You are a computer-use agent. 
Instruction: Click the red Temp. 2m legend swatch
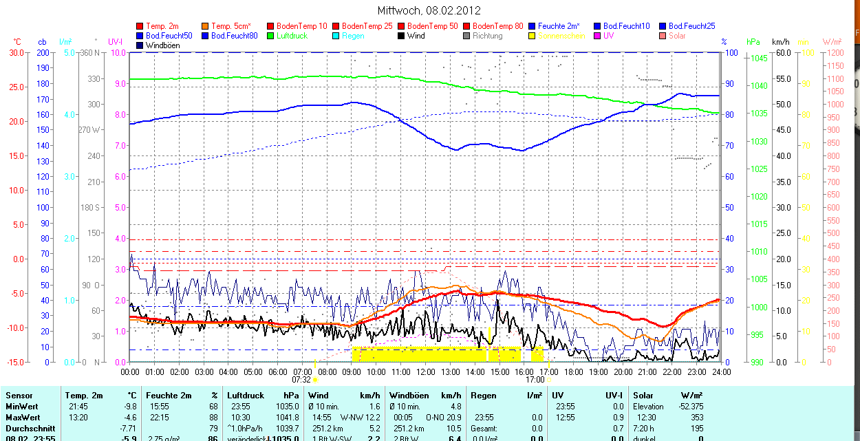(x=140, y=26)
